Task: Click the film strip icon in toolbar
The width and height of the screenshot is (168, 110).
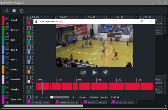Action: point(14,11)
